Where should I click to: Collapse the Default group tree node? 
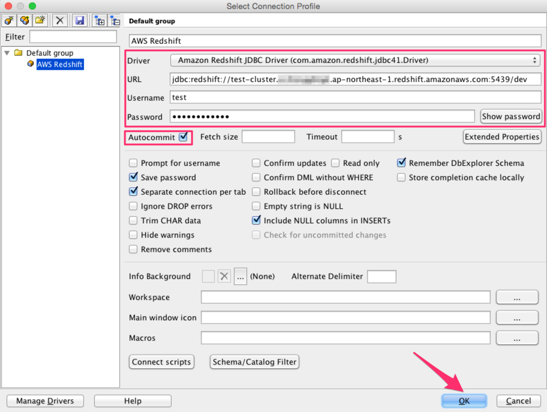tap(7, 53)
